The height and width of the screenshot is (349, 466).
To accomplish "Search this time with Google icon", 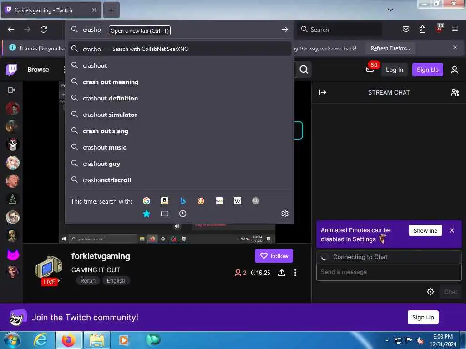I will [x=147, y=201].
